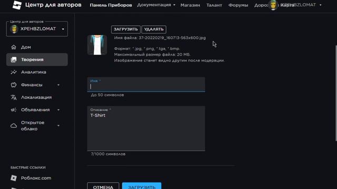Click the Roblox logo in header
Viewport: 337px width, 189px height.
[17, 5]
